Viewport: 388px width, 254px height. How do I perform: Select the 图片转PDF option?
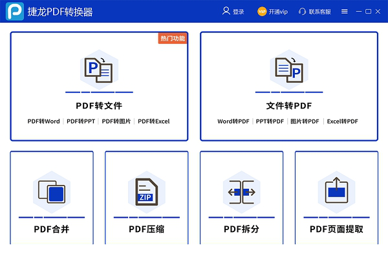(305, 122)
